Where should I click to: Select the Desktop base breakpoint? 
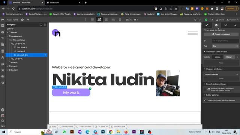pos(99,19)
